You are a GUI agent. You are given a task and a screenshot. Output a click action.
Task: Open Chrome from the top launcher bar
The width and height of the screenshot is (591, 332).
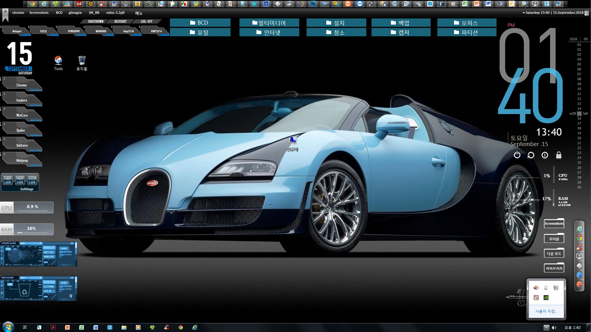pos(32,4)
